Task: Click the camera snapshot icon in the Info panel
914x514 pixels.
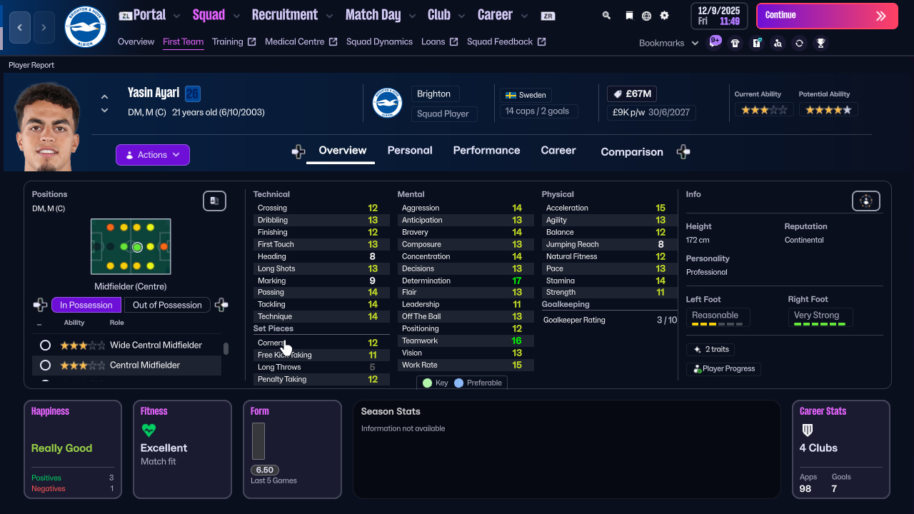Action: [865, 201]
